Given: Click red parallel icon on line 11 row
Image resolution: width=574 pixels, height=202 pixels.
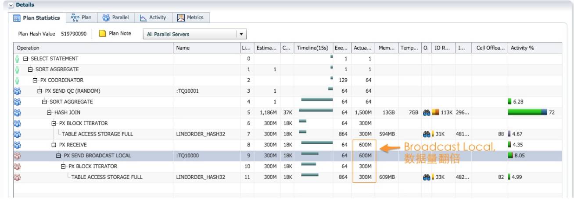Looking at the screenshot, I should click(18, 177).
